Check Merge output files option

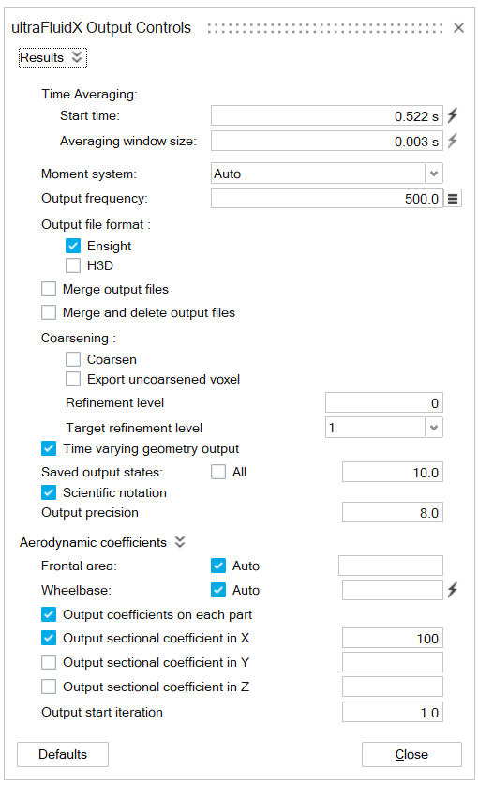point(49,289)
